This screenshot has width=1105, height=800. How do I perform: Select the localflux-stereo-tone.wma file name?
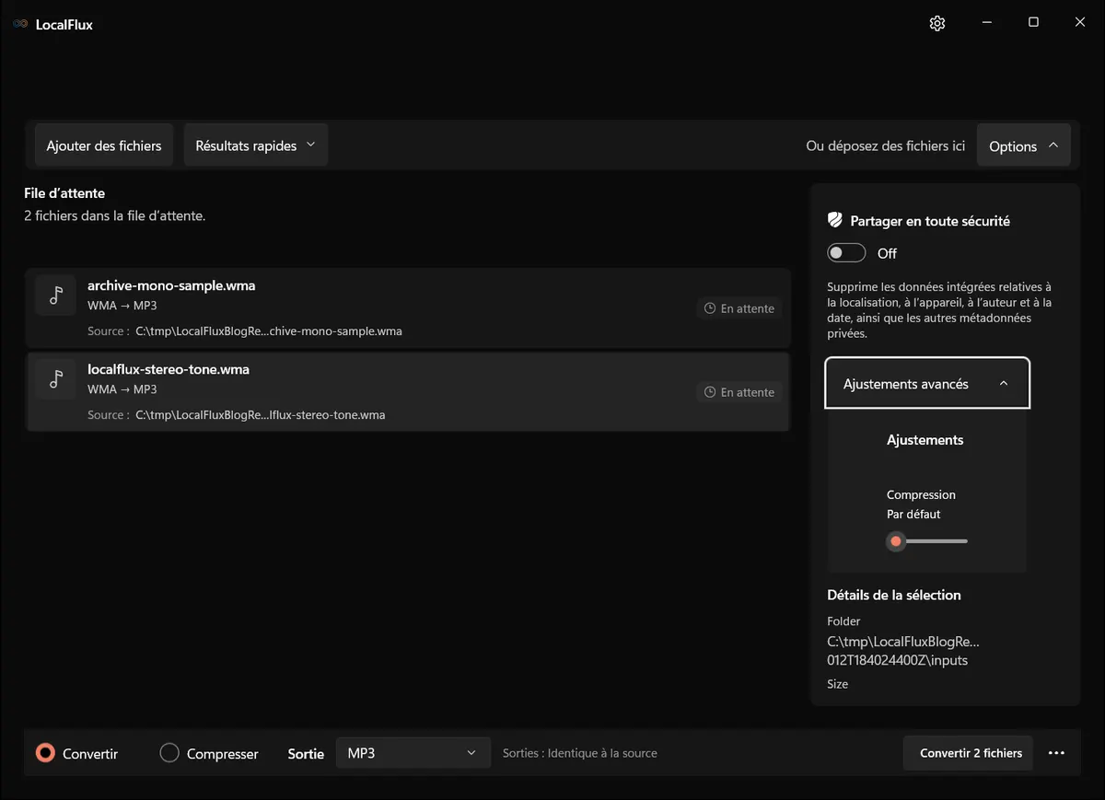169,369
